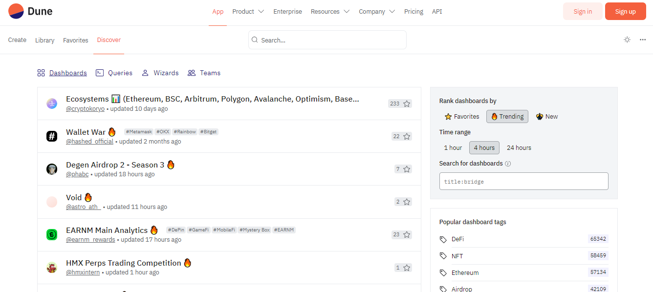The width and height of the screenshot is (653, 292).
Task: Click the phabc avatar icon
Action: pos(52,169)
